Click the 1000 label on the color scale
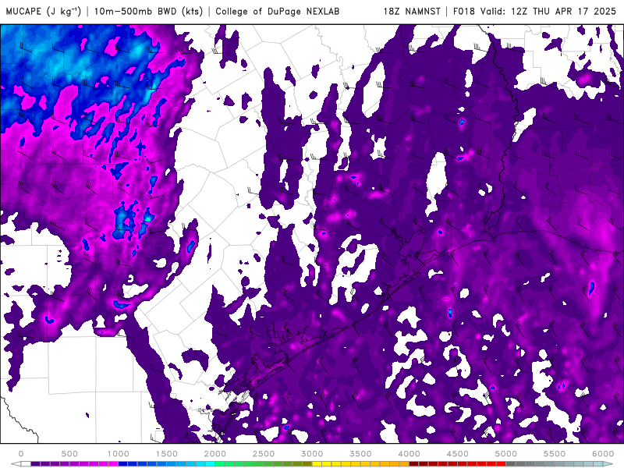 pos(119,454)
